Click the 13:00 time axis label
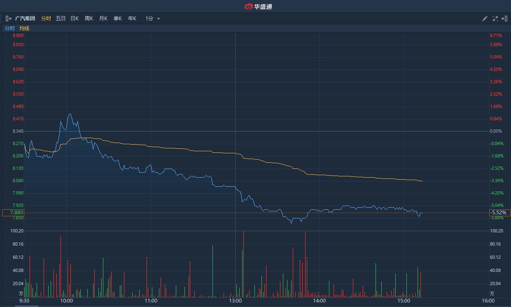 coord(235,301)
